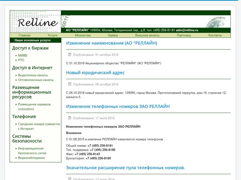The image size is (241, 180).
Task: Click the Доступ в Интернет heading
Action: [x=32, y=68]
